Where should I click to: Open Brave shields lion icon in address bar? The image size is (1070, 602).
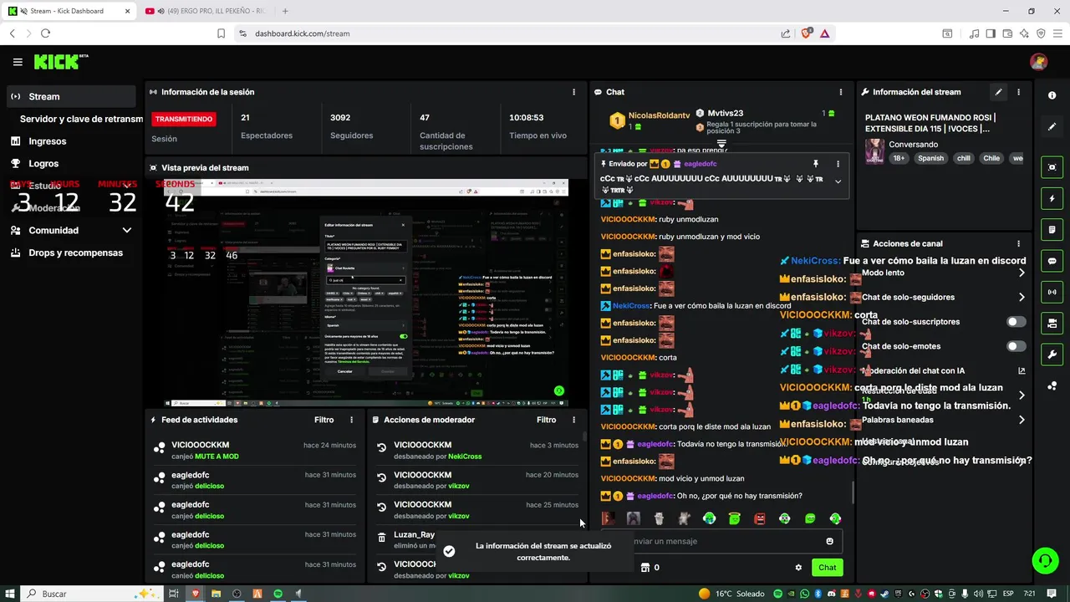pyautogui.click(x=807, y=33)
